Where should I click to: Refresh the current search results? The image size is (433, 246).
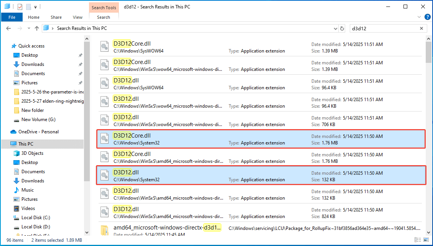pos(342,28)
